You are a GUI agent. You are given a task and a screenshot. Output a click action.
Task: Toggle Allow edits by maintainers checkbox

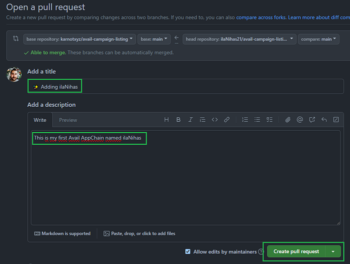pos(188,251)
